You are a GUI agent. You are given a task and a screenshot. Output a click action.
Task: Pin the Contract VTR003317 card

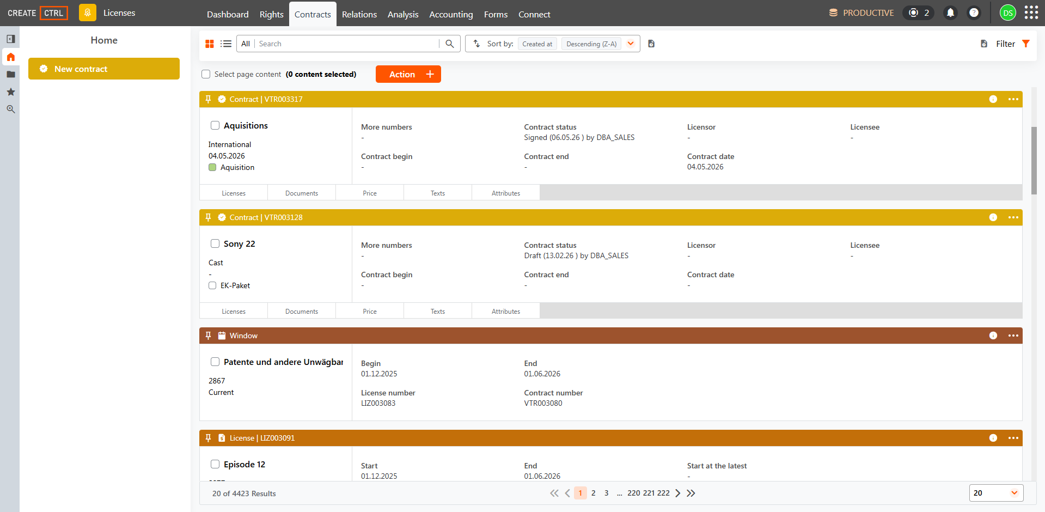[x=208, y=99]
